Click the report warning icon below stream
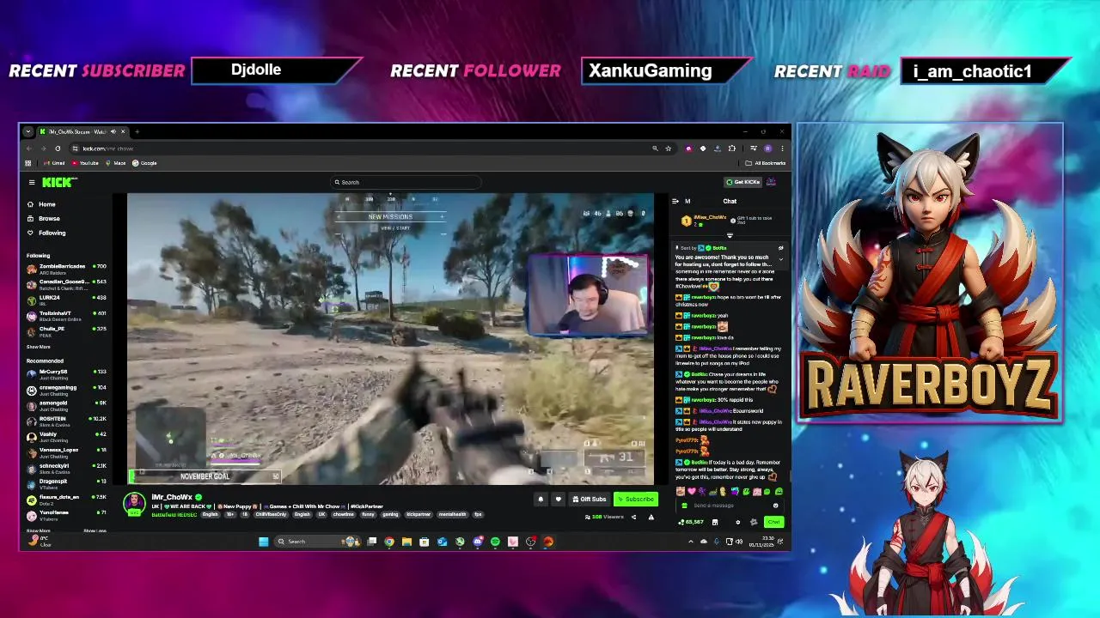Viewport: 1100px width, 618px height. (651, 517)
